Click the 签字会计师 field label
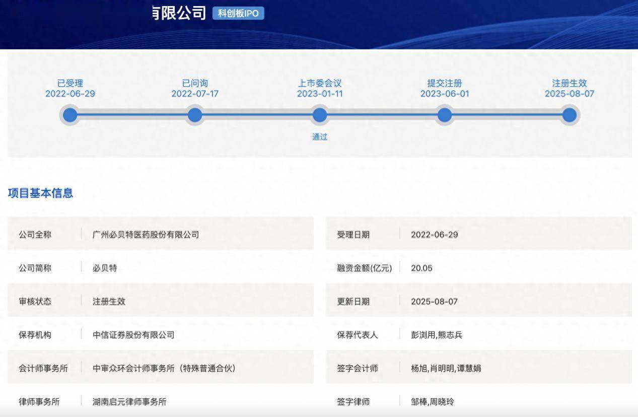Image resolution: width=638 pixels, height=417 pixels. coord(357,368)
